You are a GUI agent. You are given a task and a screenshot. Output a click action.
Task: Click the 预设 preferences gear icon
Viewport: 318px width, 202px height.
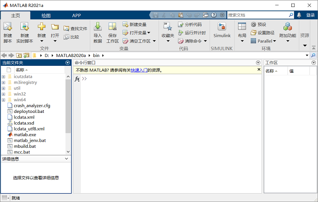[x=253, y=24]
